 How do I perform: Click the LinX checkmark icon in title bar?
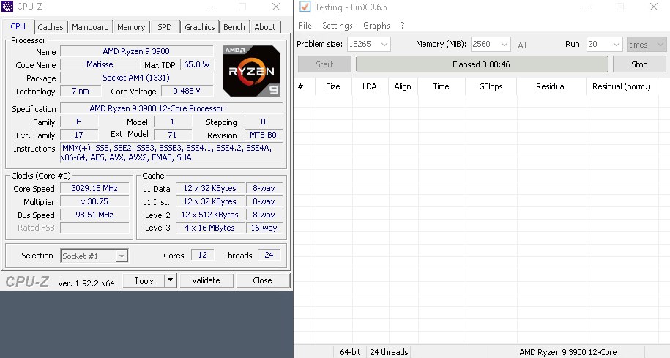pyautogui.click(x=305, y=7)
